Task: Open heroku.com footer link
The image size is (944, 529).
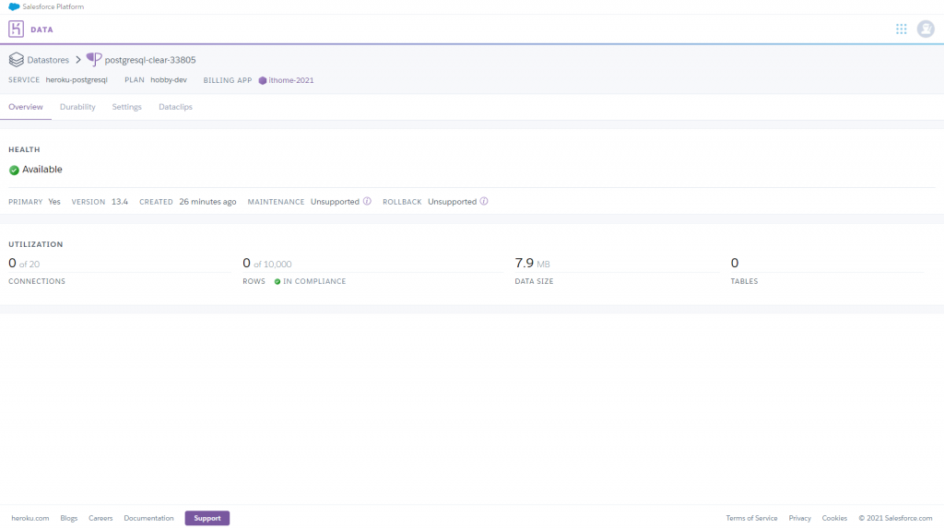Action: pos(30,518)
